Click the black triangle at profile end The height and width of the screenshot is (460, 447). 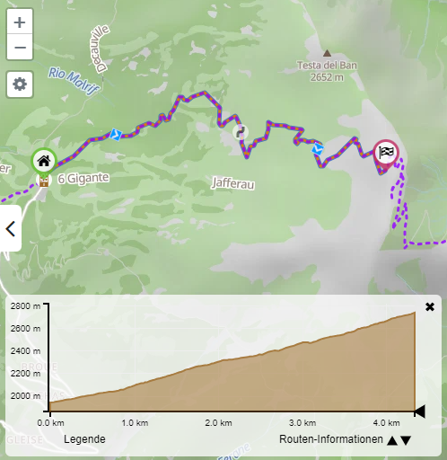[x=420, y=411]
